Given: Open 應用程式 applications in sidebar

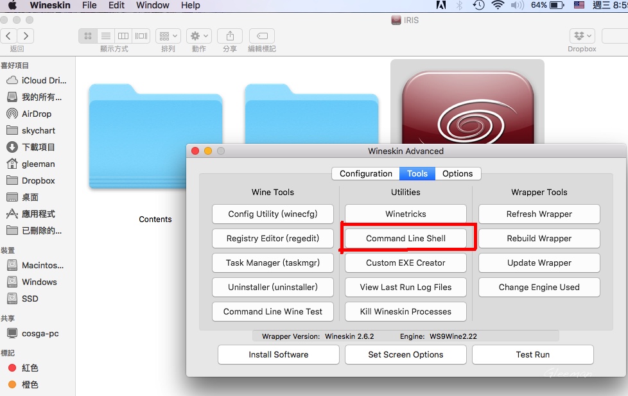Looking at the screenshot, I should coord(31,214).
